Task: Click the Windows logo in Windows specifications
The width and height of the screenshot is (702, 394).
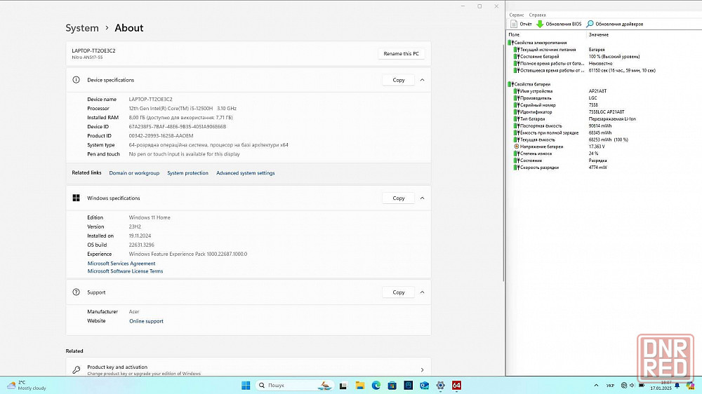Action: (x=76, y=198)
